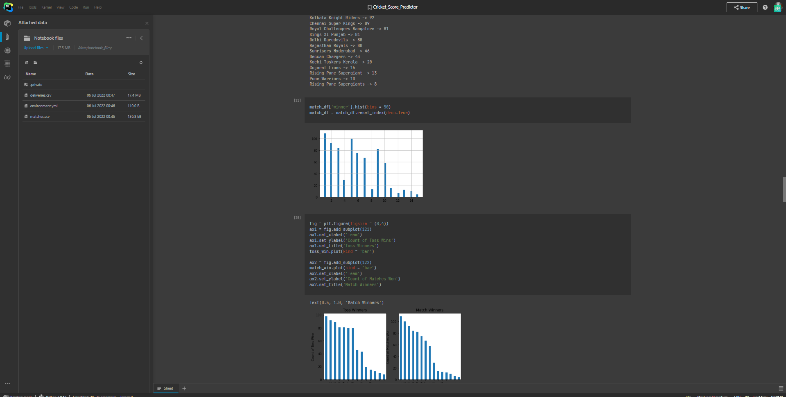The height and width of the screenshot is (397, 786).
Task: Refresh the Notebook files listing
Action: click(x=141, y=63)
